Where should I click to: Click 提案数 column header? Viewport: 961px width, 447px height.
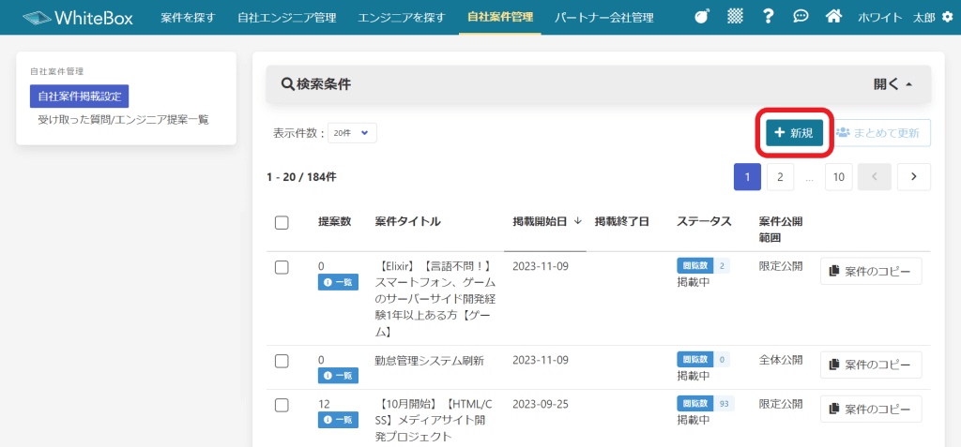pyautogui.click(x=335, y=222)
